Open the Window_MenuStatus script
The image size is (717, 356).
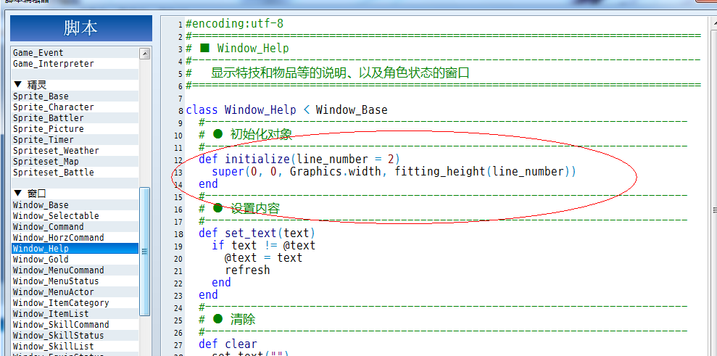tap(75, 281)
